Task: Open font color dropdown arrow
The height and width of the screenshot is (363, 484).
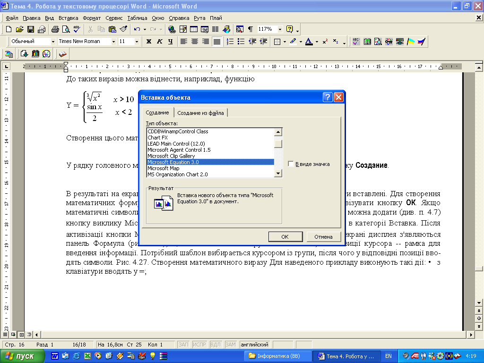Action: (317, 42)
